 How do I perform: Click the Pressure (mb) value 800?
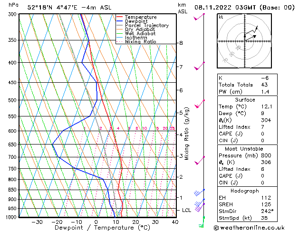[266, 155]
